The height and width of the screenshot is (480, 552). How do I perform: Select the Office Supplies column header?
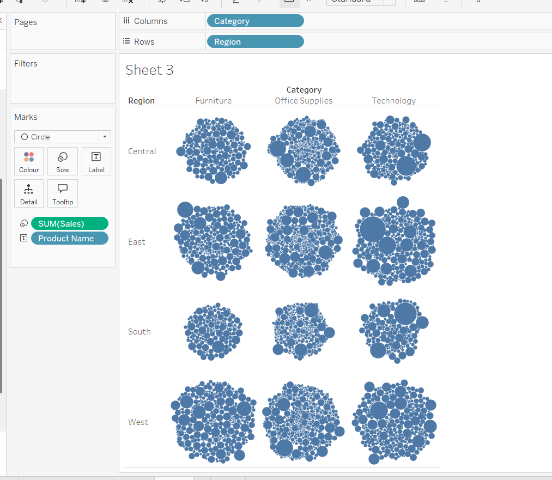tap(304, 101)
